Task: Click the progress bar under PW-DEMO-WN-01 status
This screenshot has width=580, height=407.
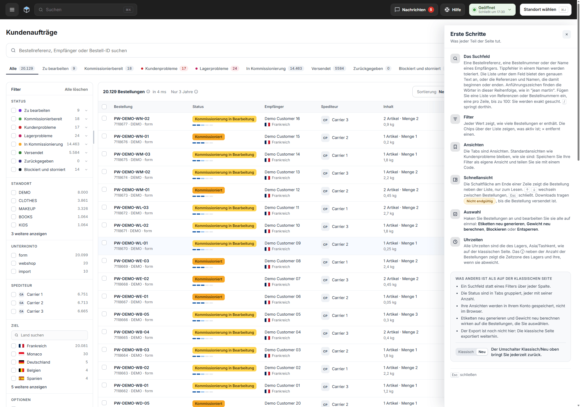Action: coord(203,143)
